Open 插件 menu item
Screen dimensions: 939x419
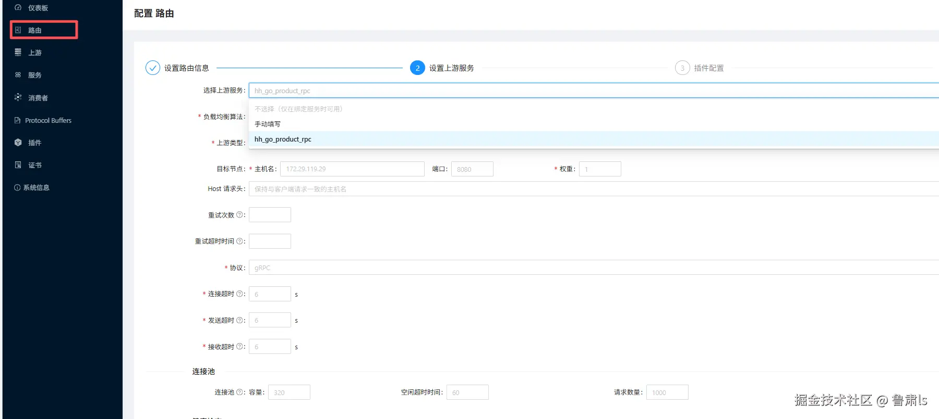tap(63, 143)
